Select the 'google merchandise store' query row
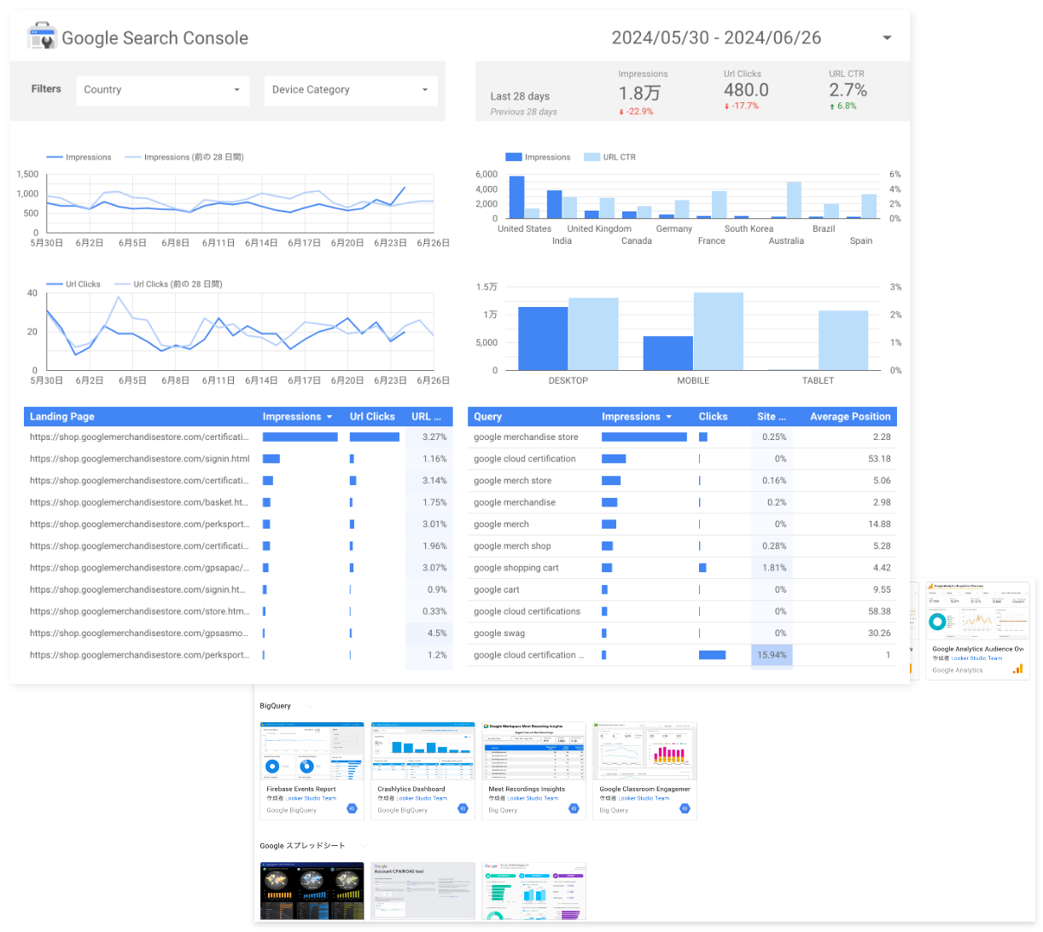1043x932 pixels. pos(682,437)
